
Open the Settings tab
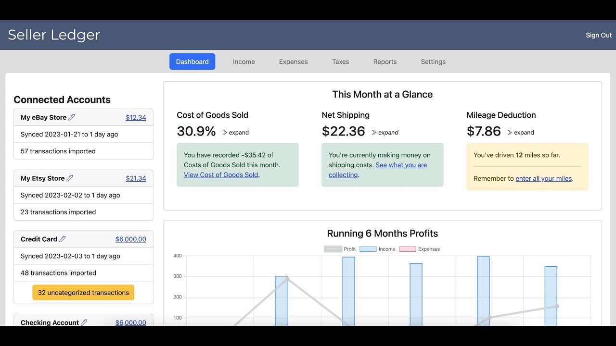(x=433, y=62)
